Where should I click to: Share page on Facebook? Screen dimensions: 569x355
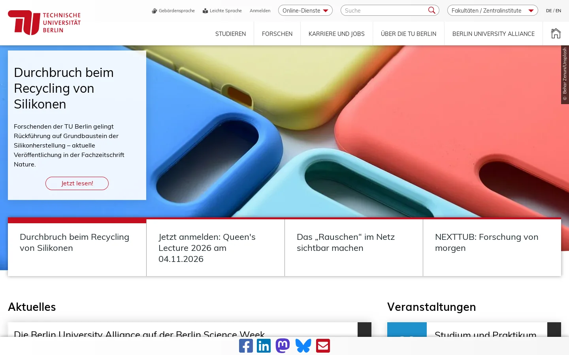(246, 346)
